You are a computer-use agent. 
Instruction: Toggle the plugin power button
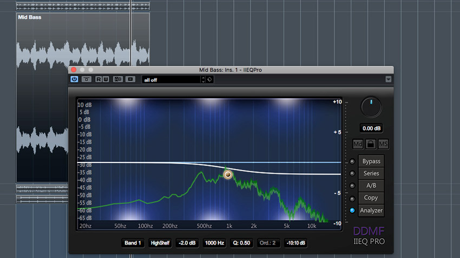click(74, 79)
